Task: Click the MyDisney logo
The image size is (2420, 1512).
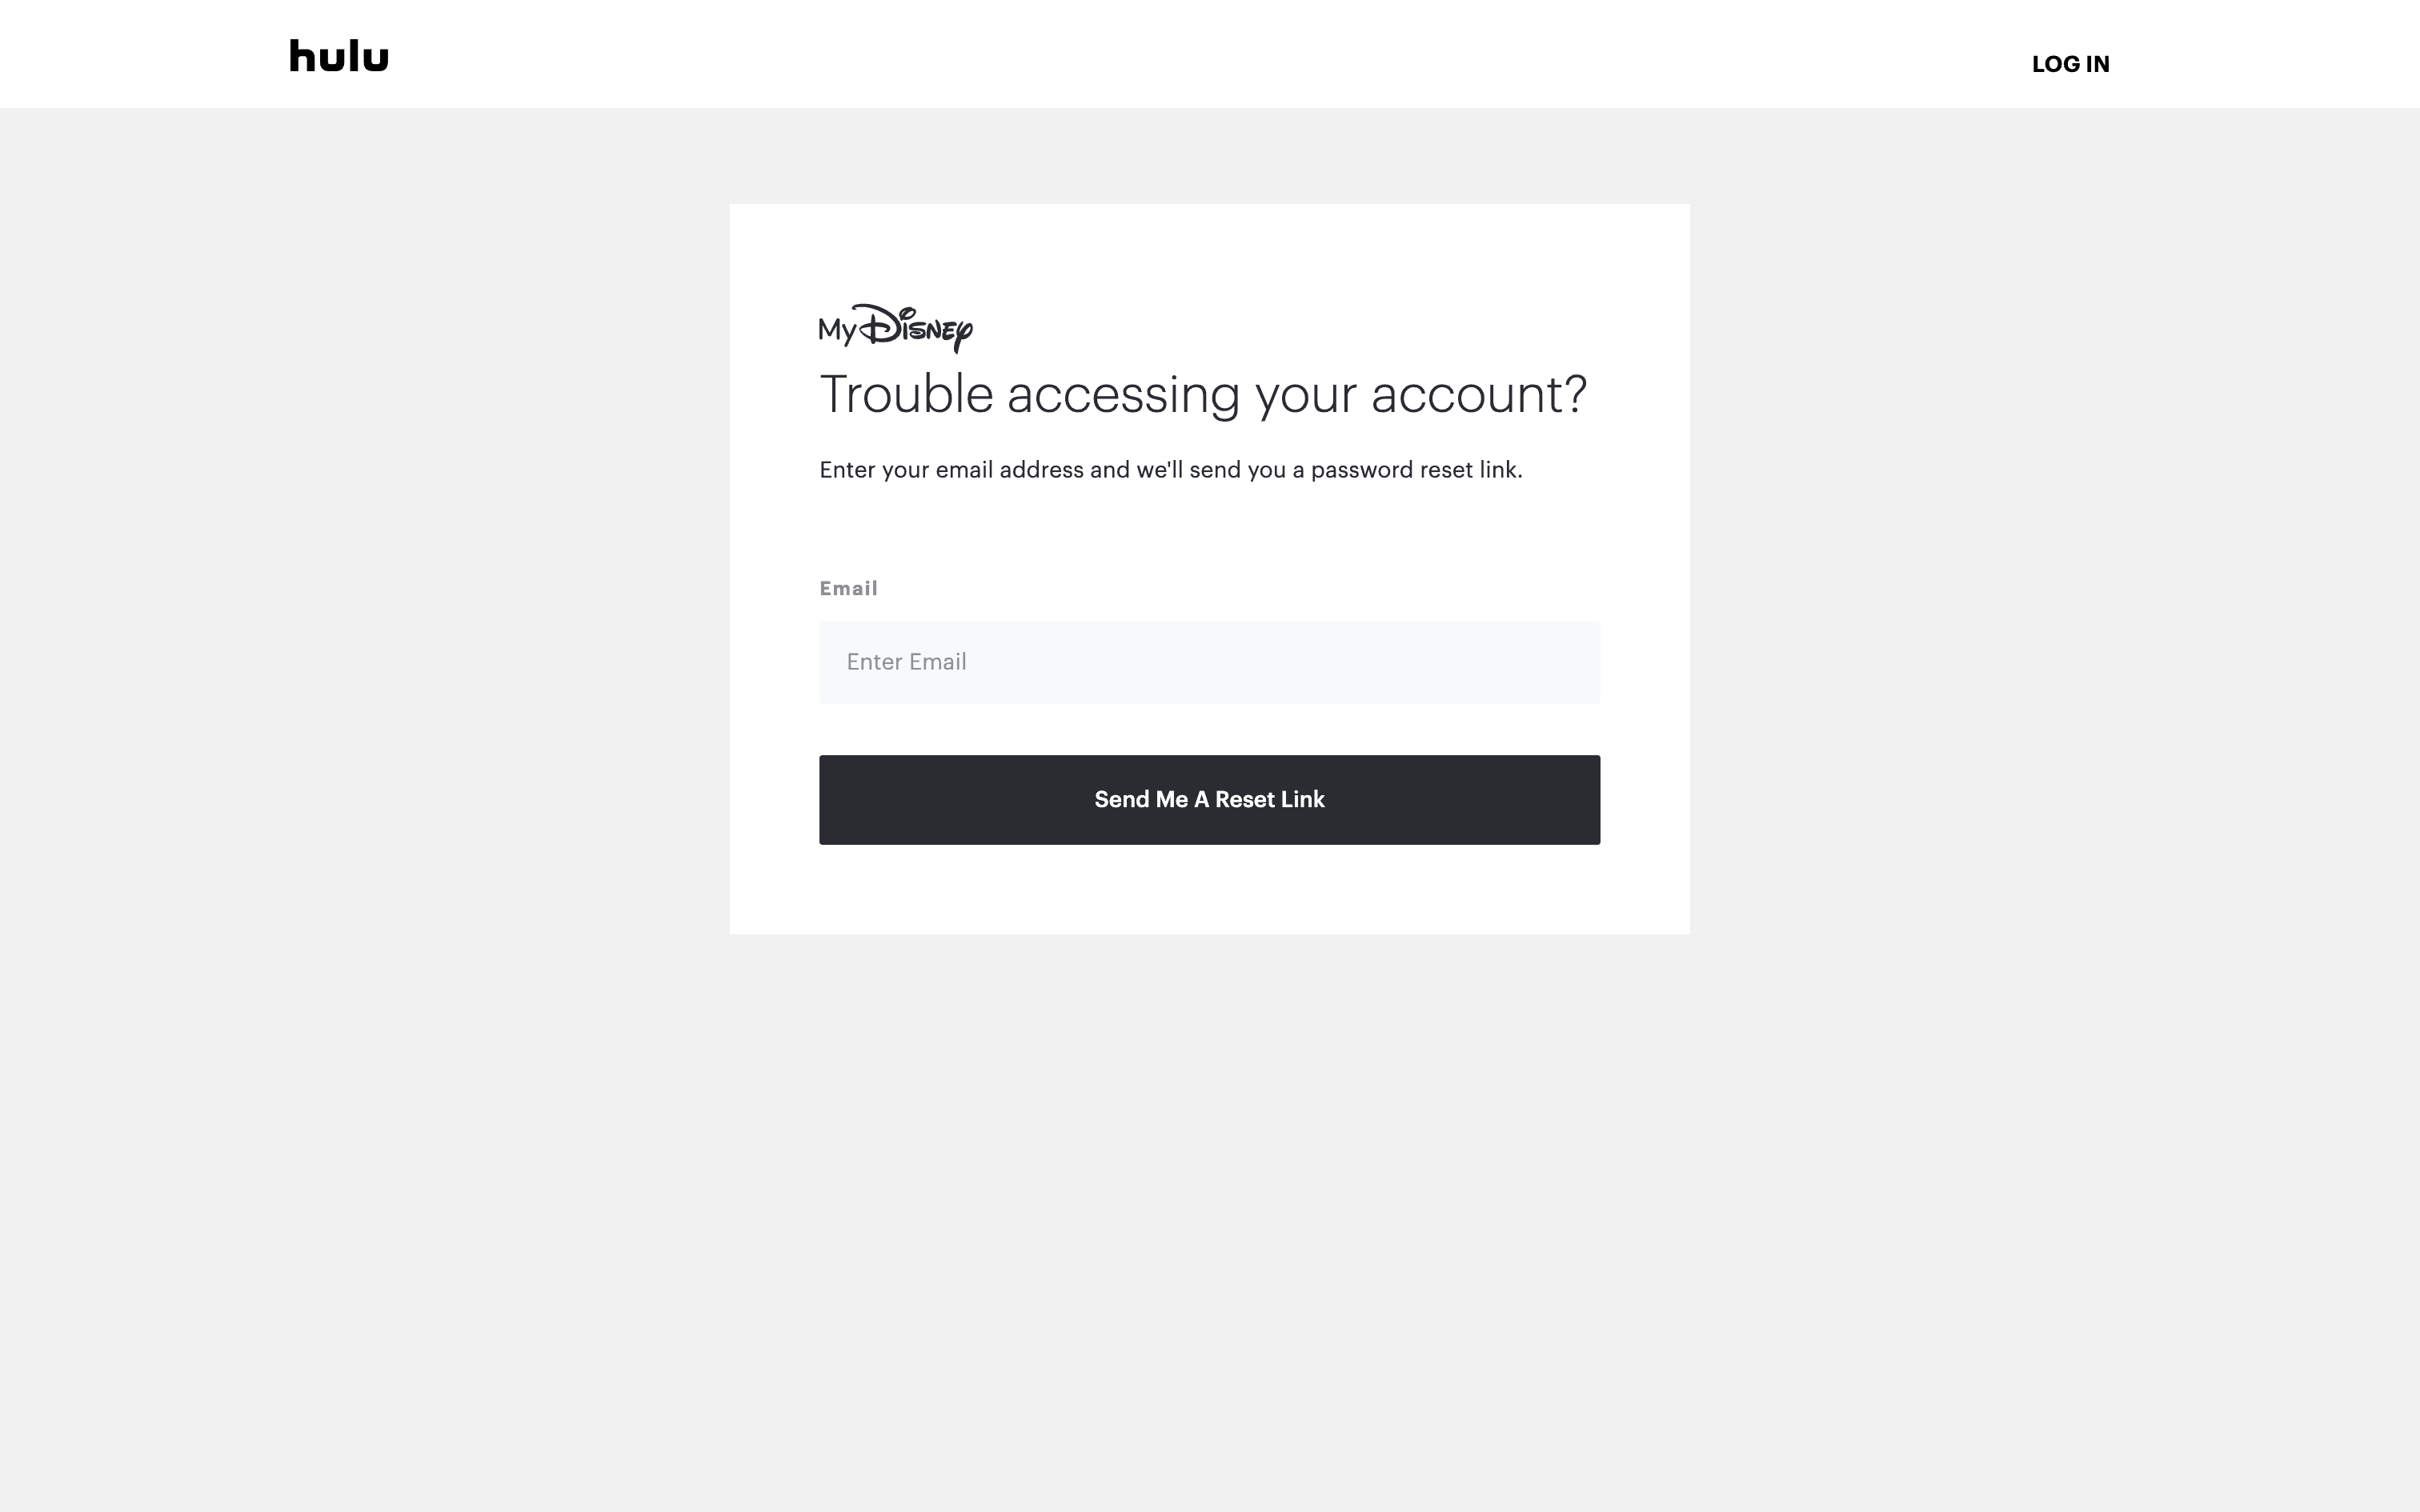Action: point(895,328)
